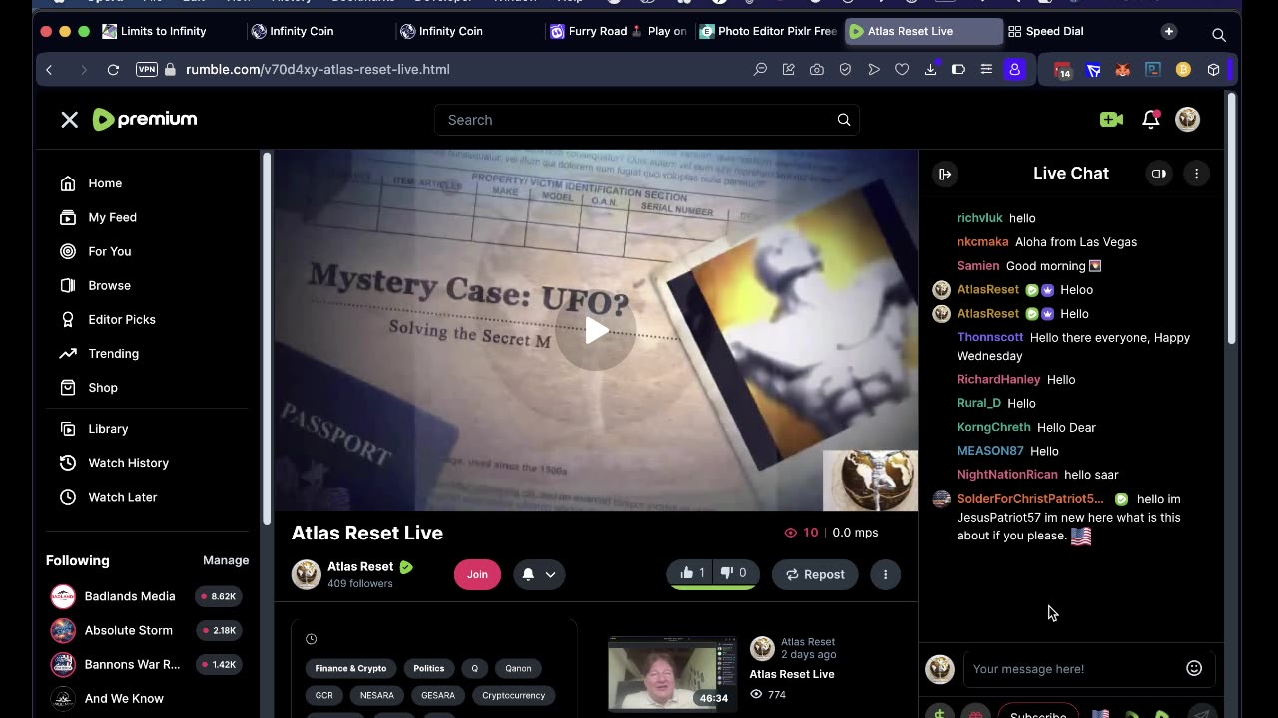Like the Atlas Reset Live video
1278x718 pixels.
coord(692,573)
